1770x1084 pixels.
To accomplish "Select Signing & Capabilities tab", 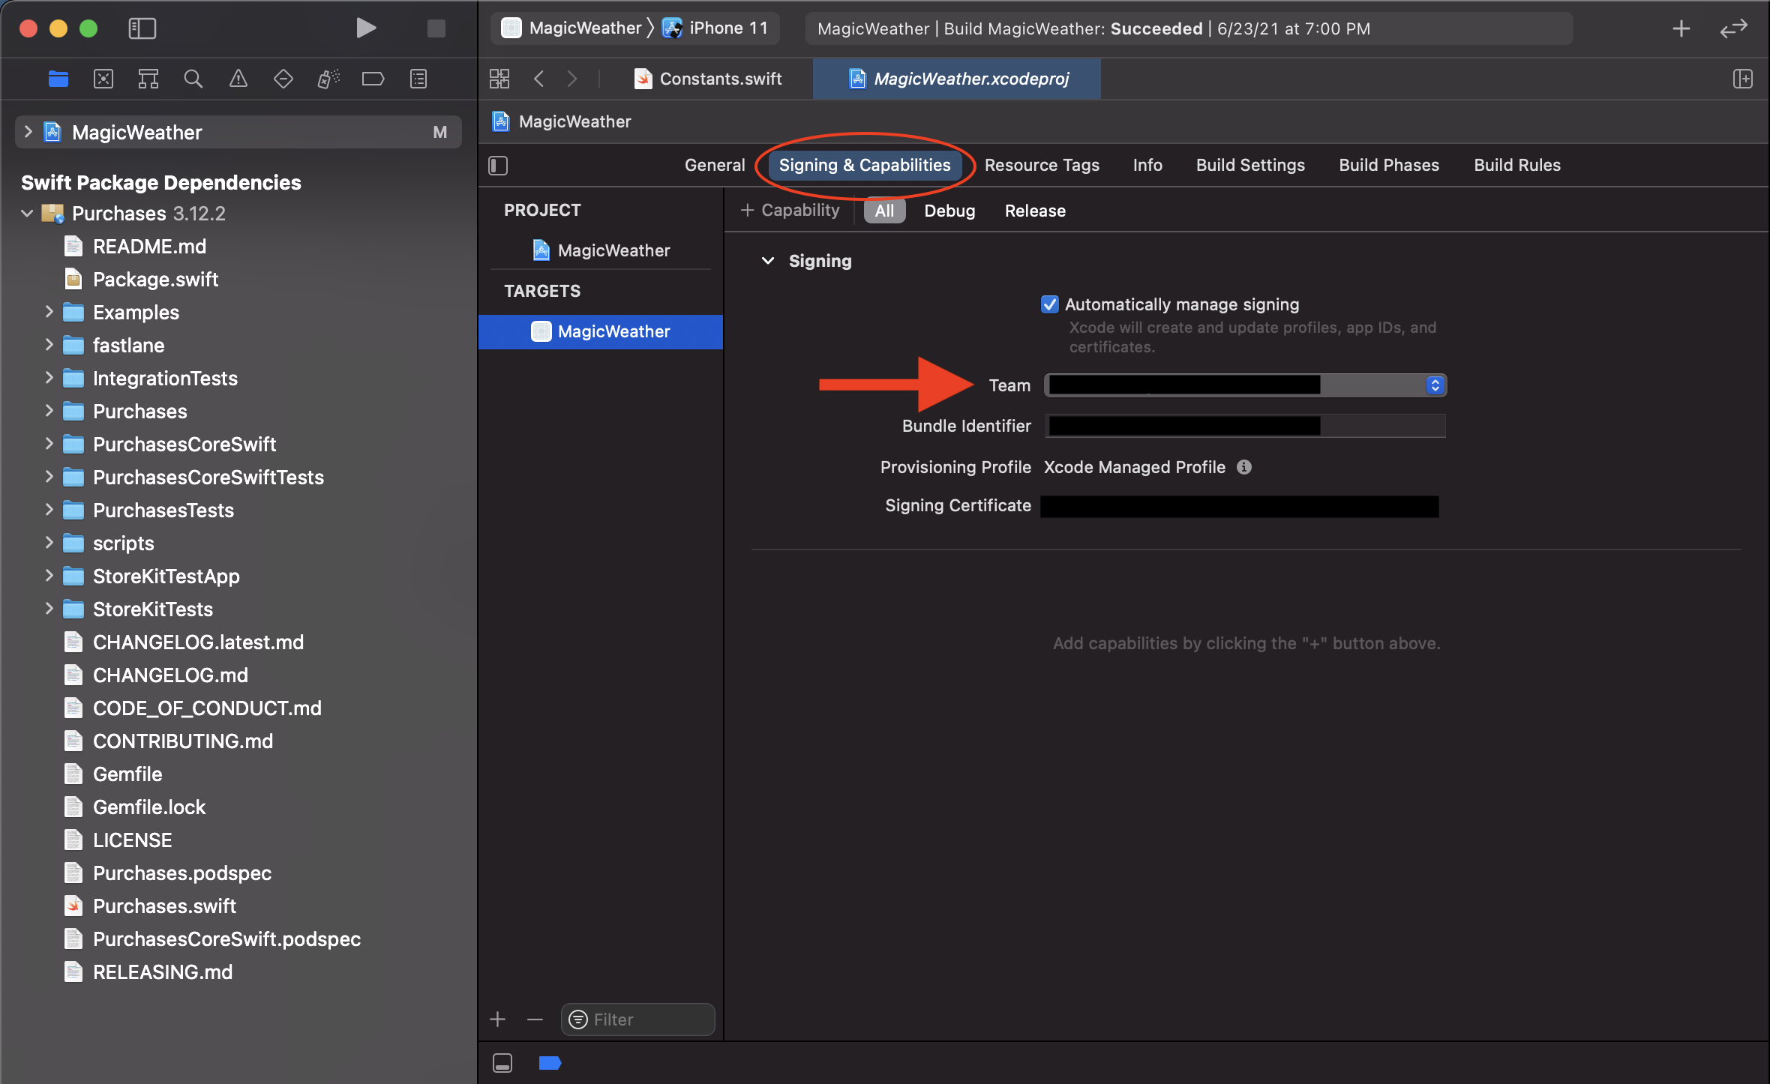I will pos(865,164).
